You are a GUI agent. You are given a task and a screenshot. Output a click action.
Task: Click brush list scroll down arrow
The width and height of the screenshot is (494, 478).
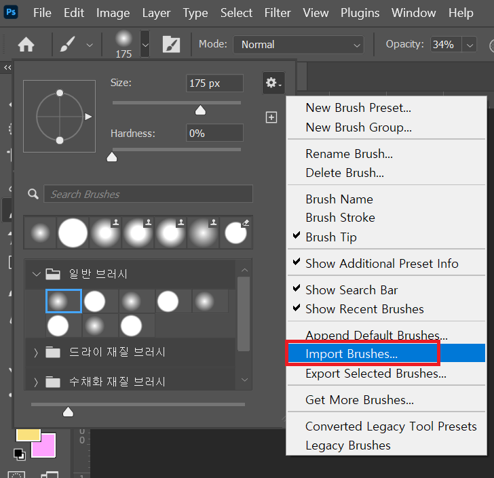pyautogui.click(x=244, y=380)
